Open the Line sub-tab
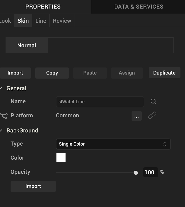The height and width of the screenshot is (207, 185). click(41, 21)
